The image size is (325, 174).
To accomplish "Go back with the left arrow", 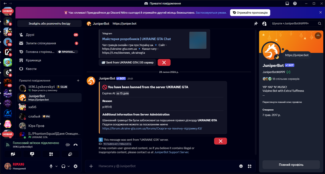I will click(x=5, y=4).
